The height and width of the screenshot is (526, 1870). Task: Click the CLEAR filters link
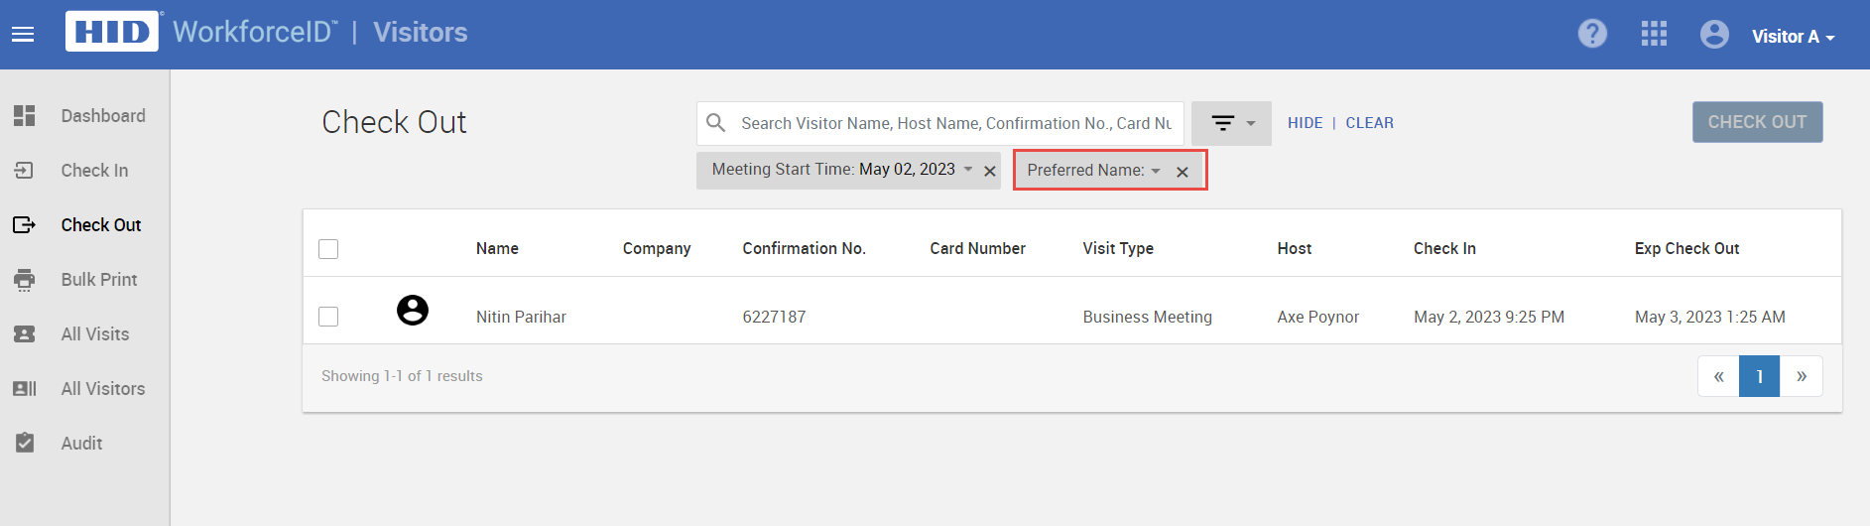point(1369,123)
